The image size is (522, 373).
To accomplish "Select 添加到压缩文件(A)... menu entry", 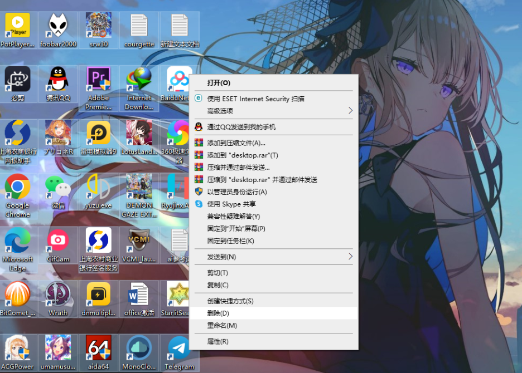I will pyautogui.click(x=274, y=143).
